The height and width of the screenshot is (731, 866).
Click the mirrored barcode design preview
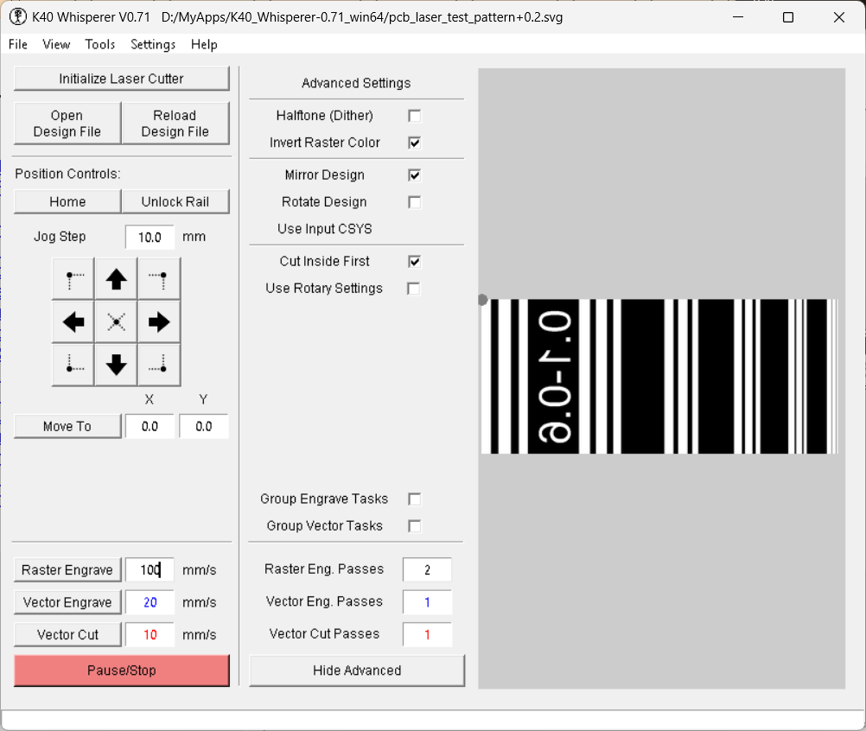pyautogui.click(x=659, y=377)
